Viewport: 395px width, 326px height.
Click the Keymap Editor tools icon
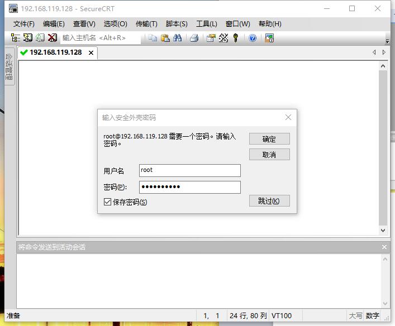(223, 38)
